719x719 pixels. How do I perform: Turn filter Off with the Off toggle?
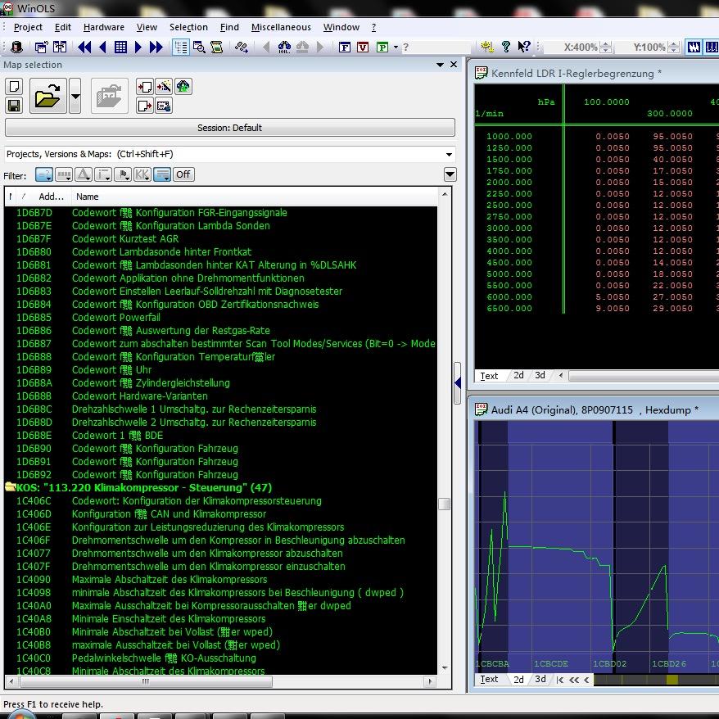click(183, 174)
